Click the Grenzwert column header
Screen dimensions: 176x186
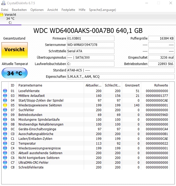click(x=132, y=85)
